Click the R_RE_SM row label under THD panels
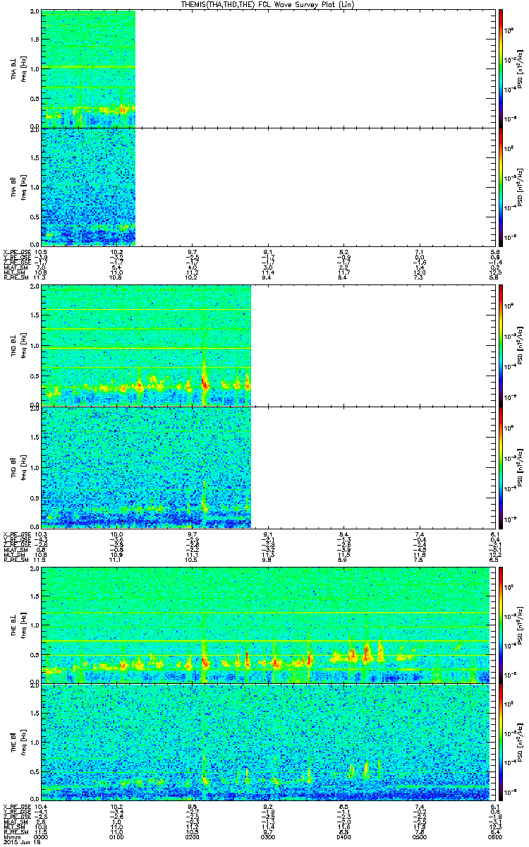The image size is (529, 847). [x=16, y=560]
